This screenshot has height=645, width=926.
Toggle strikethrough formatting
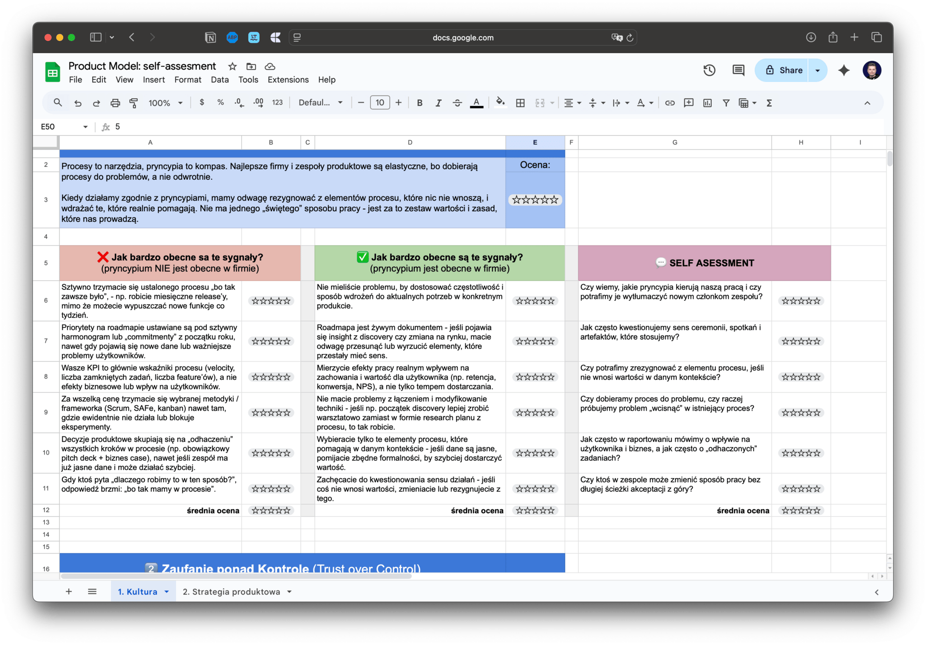457,103
